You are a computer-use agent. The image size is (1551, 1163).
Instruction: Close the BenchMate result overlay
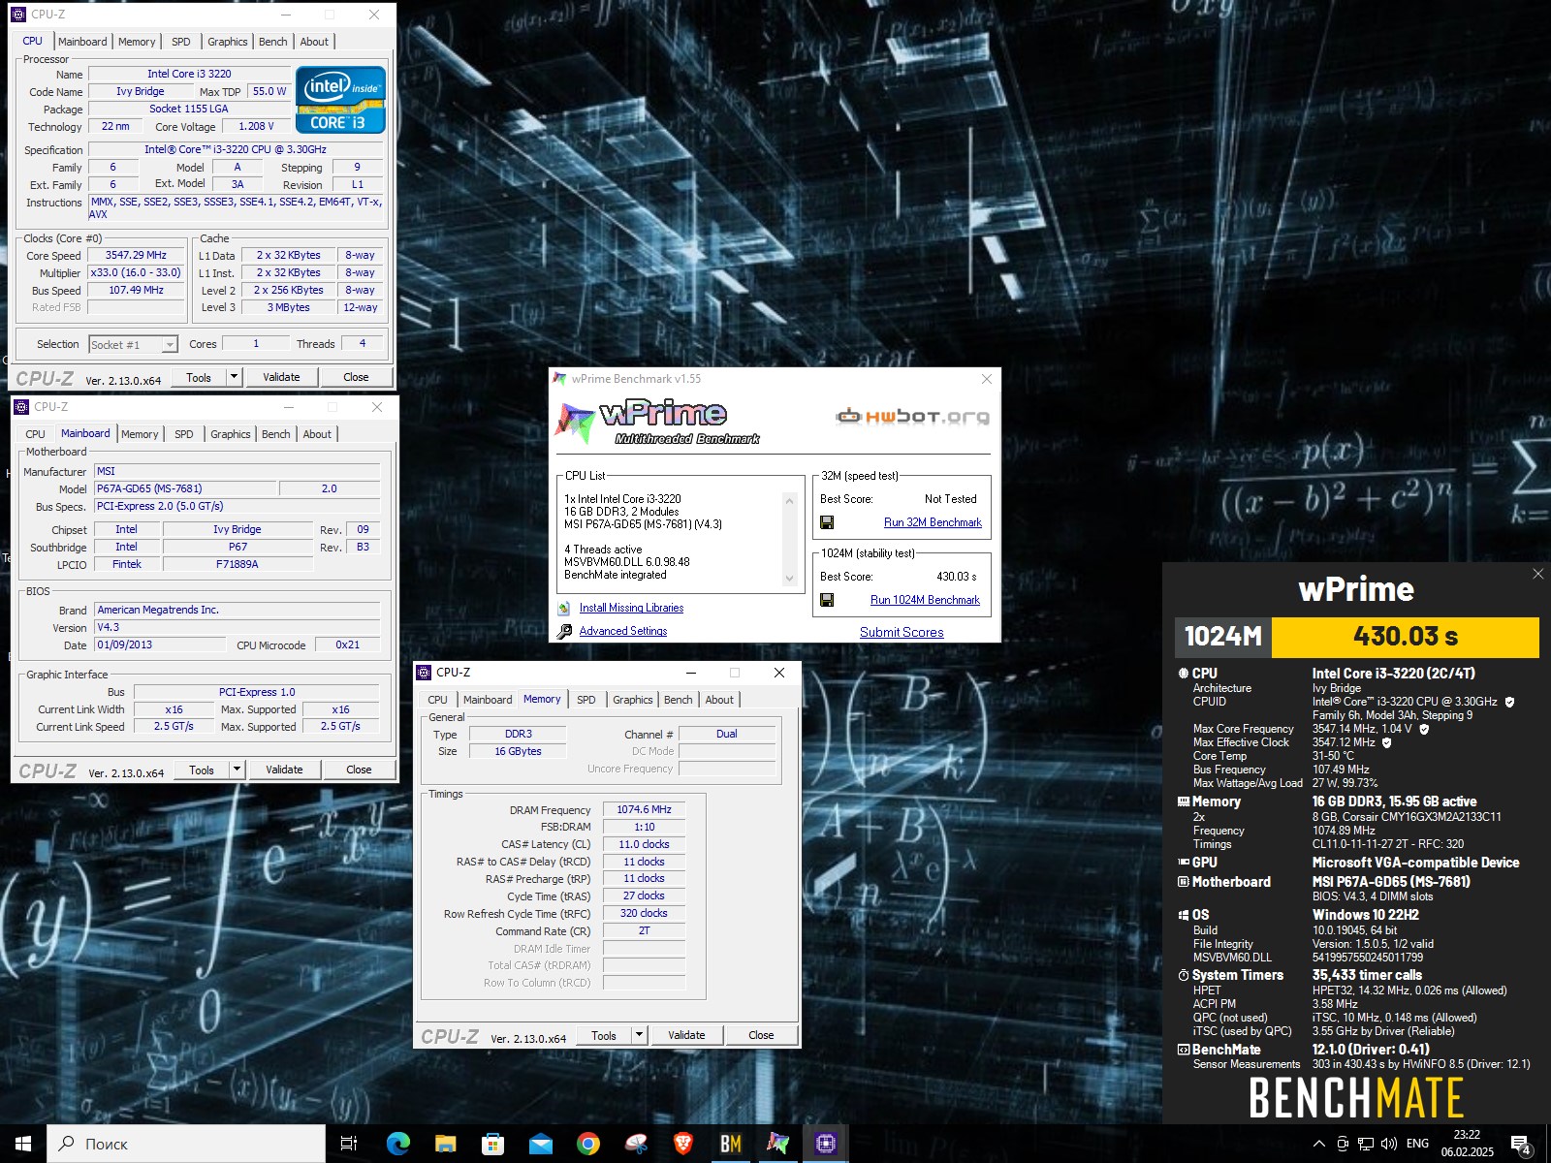coord(1537,574)
